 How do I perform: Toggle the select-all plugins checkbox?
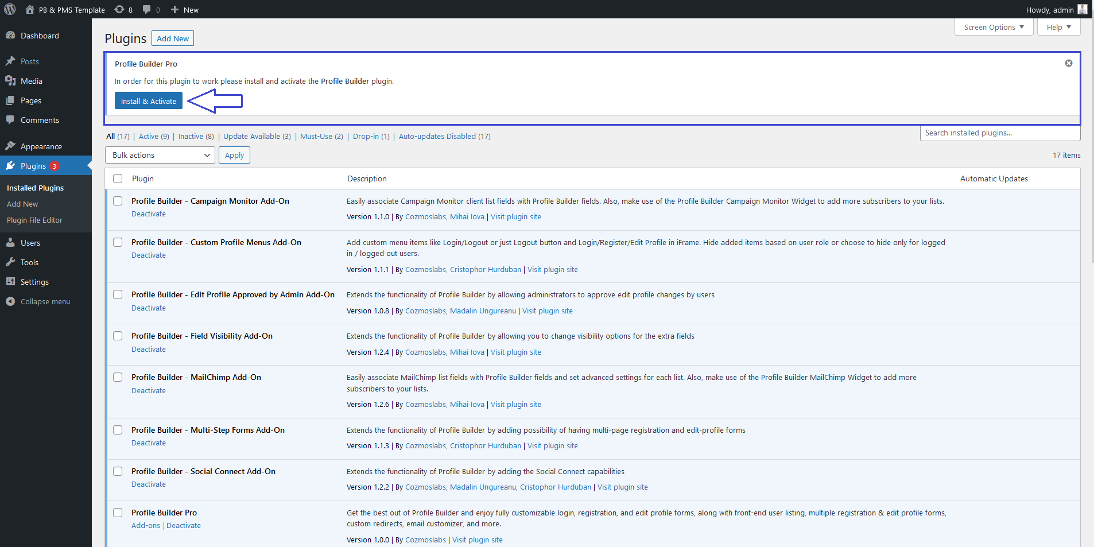[x=118, y=179]
